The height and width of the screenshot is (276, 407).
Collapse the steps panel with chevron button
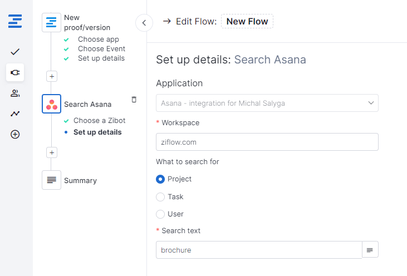(144, 23)
